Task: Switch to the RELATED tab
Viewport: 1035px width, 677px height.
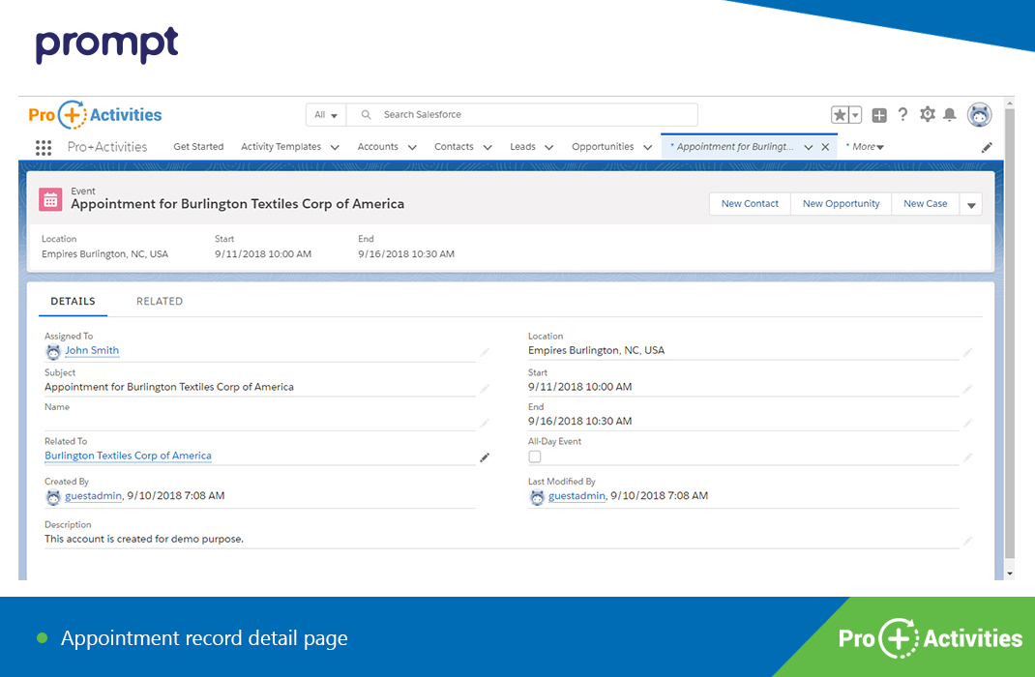Action: click(160, 301)
